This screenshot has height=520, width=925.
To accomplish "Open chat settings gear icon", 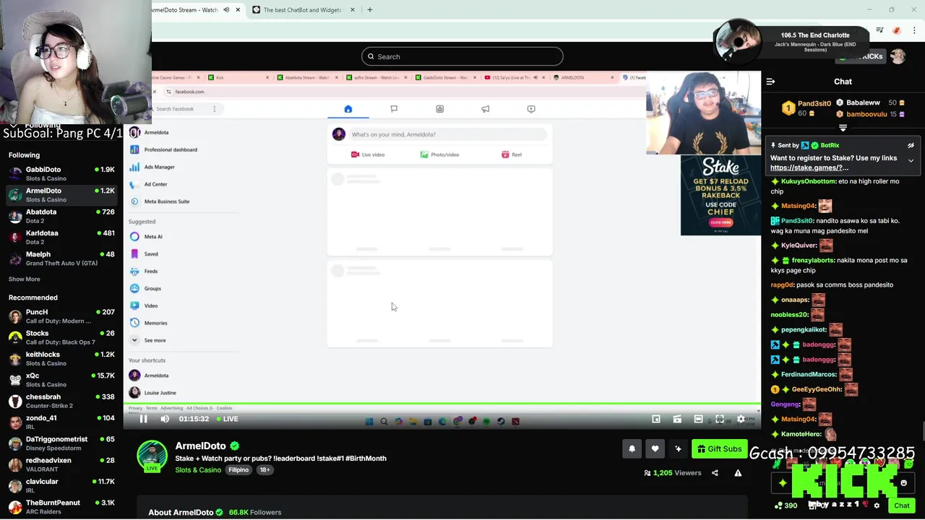I will [877, 506].
